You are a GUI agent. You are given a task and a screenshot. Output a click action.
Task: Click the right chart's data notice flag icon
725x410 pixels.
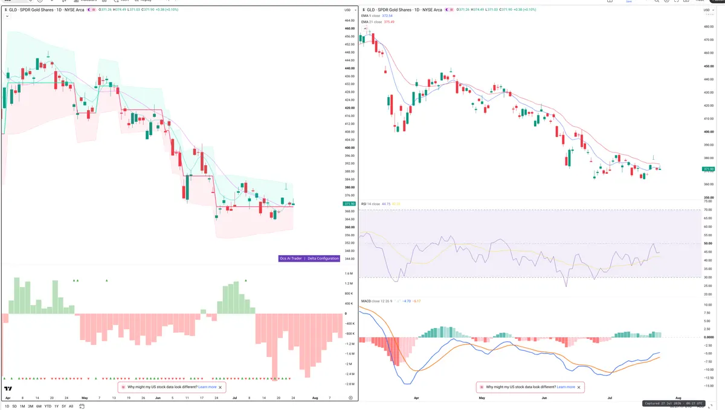[x=482, y=387]
